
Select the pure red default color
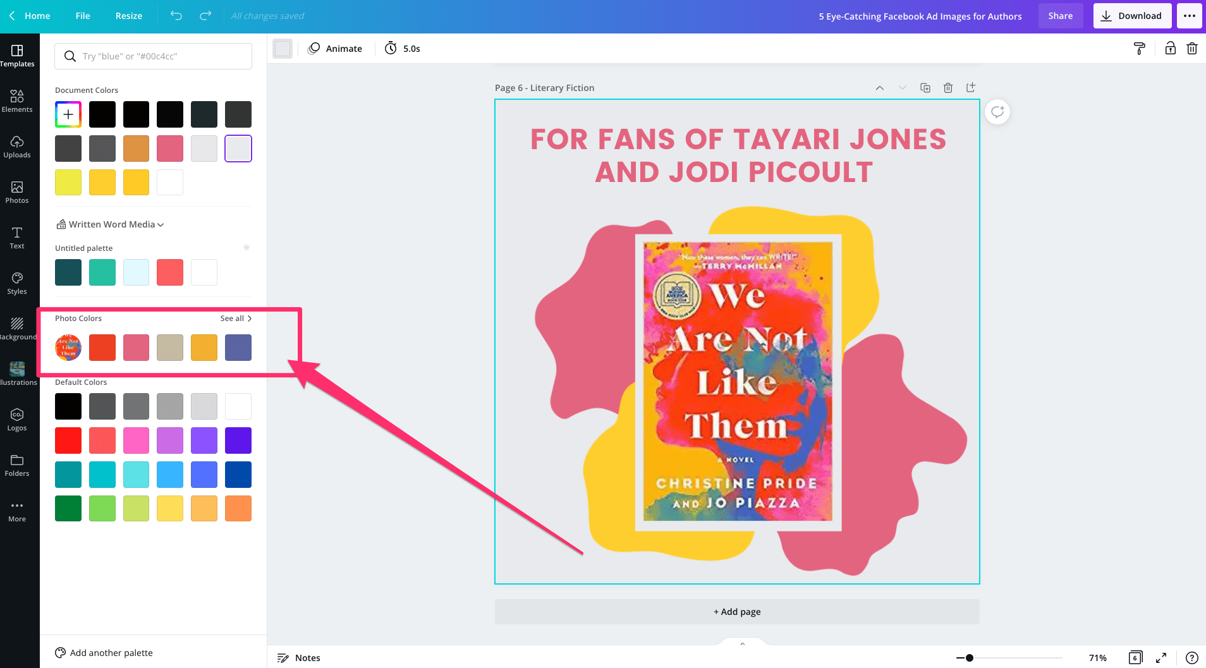click(x=68, y=440)
